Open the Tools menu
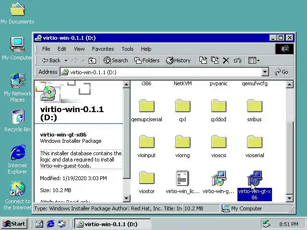Screen dimensions: 307x230 (128, 49)
